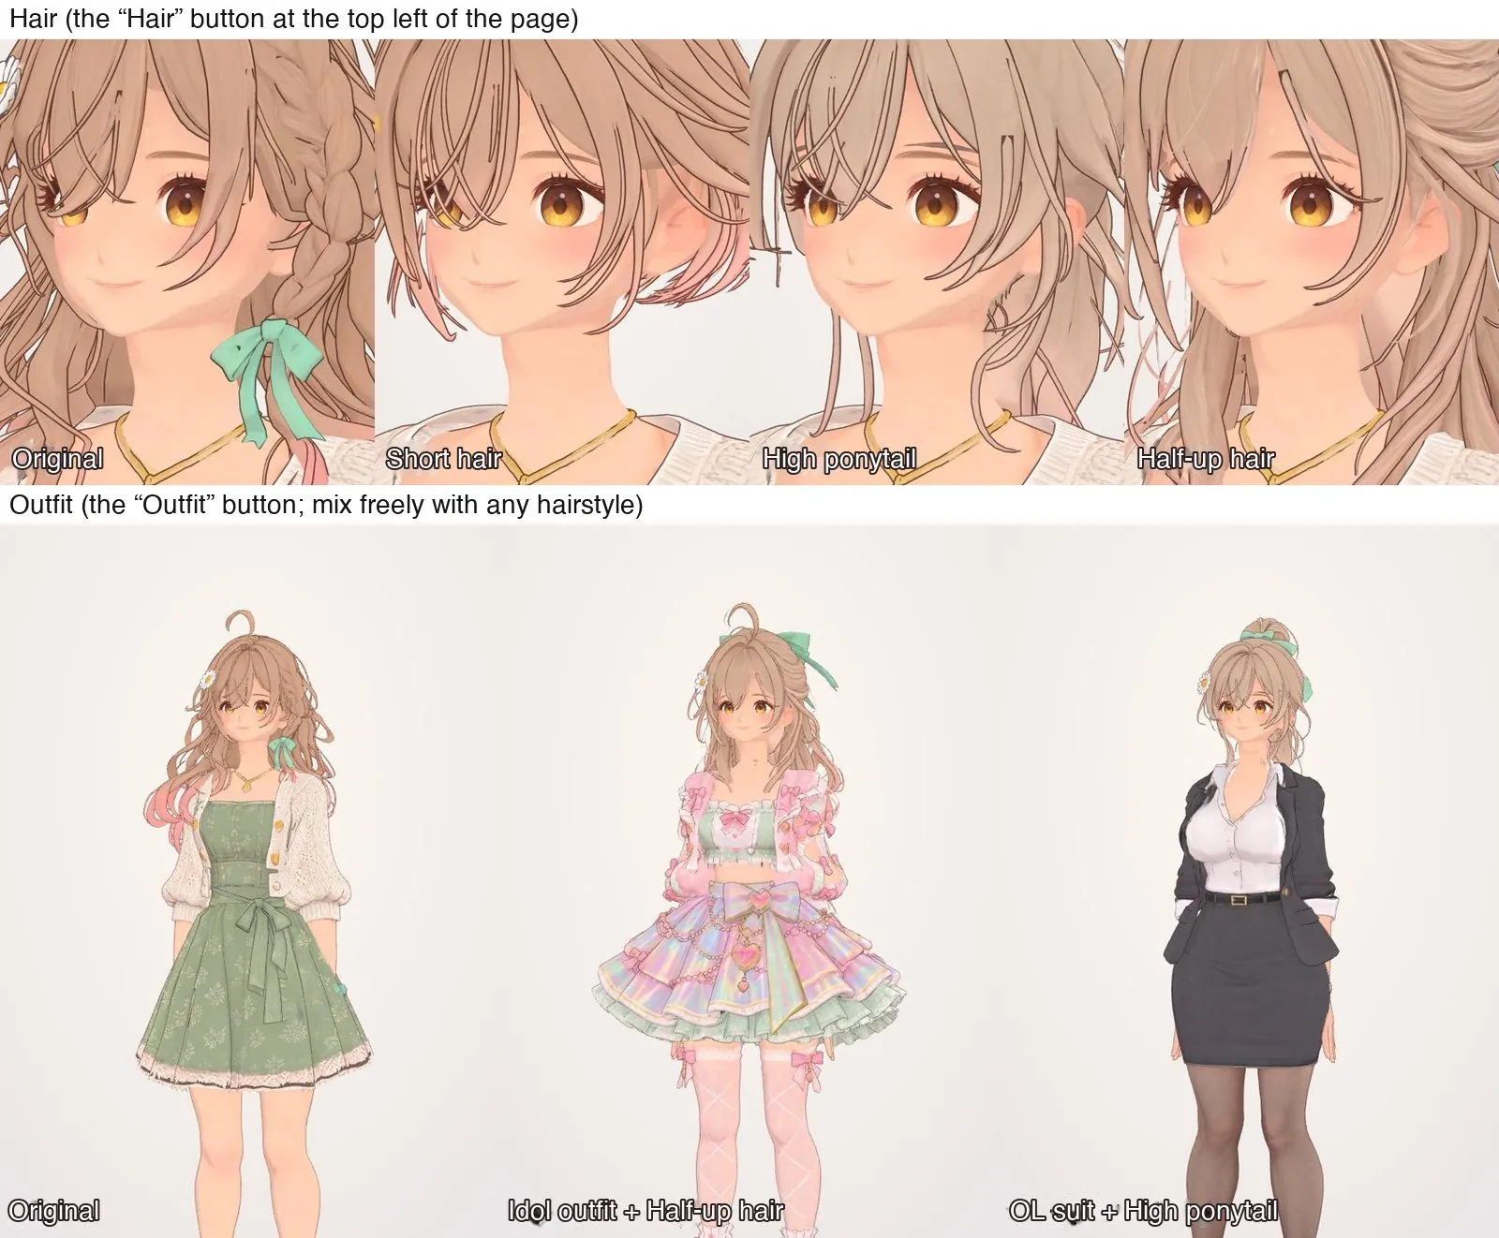Select the Half-up hair close-up image
Image resolution: width=1499 pixels, height=1238 pixels.
1312,261
